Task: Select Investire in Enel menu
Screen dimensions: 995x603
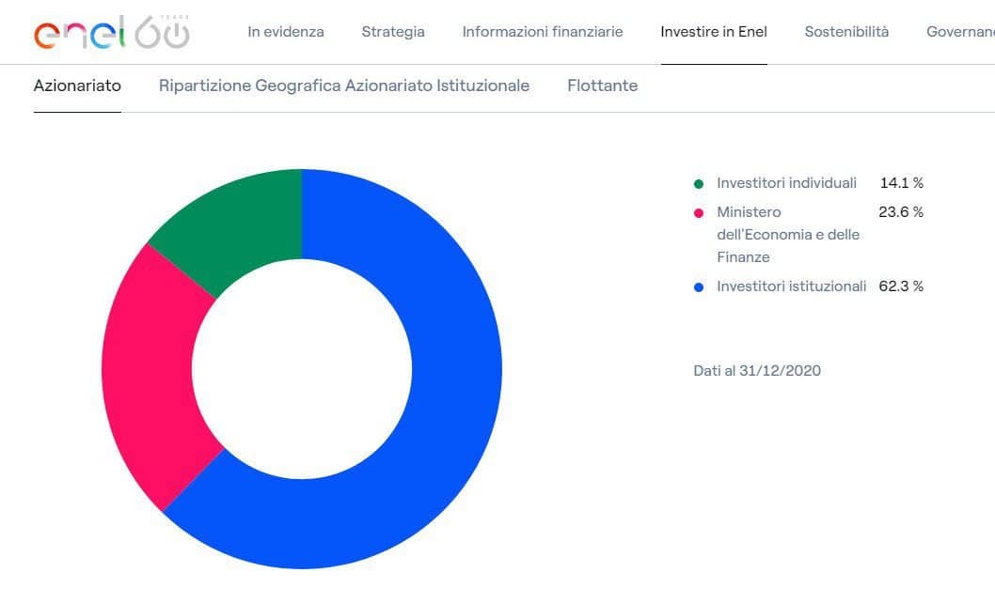Action: (x=714, y=32)
